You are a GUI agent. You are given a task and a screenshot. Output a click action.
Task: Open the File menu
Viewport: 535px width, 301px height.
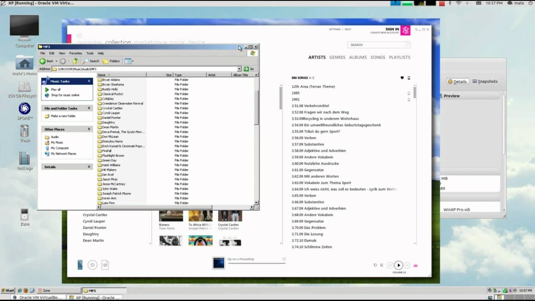pyautogui.click(x=43, y=54)
